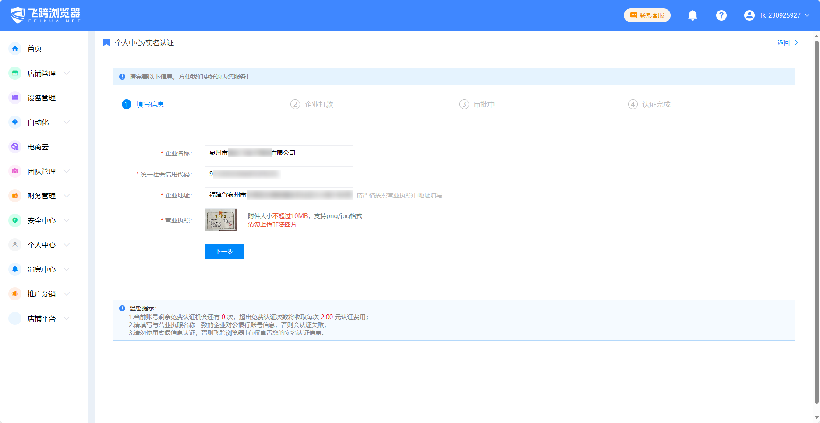
Task: Click the business license thumbnail image
Action: click(221, 220)
